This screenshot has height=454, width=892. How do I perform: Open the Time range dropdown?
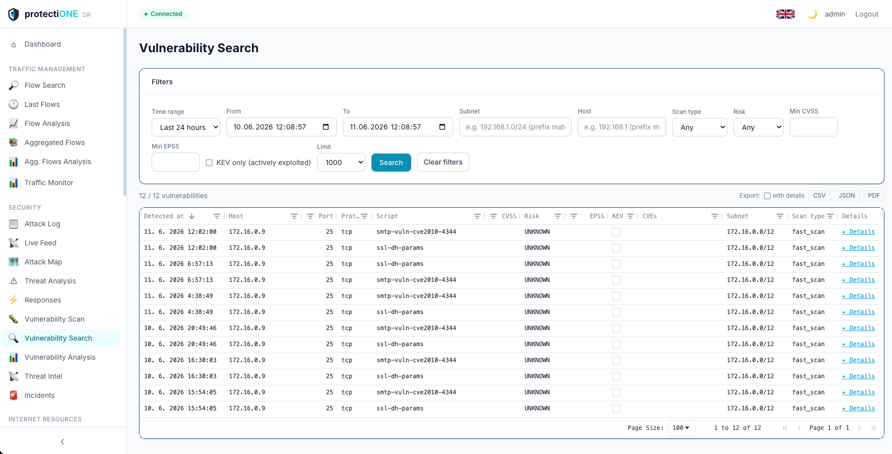click(x=186, y=127)
